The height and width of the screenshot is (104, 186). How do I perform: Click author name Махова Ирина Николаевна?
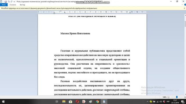[x=75, y=34]
